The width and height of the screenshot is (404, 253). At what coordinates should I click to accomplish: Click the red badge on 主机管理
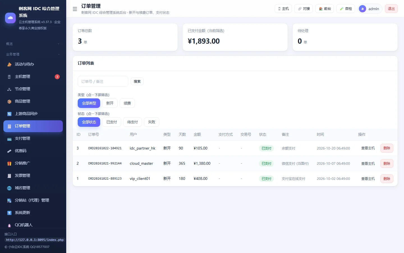[57, 77]
